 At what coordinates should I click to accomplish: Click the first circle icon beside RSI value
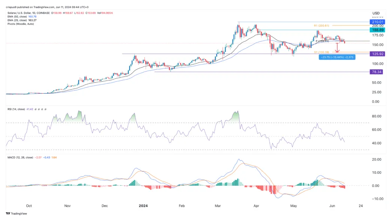(35, 109)
